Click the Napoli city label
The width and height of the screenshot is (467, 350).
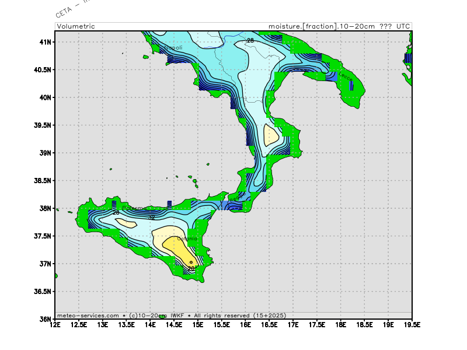click(173, 48)
